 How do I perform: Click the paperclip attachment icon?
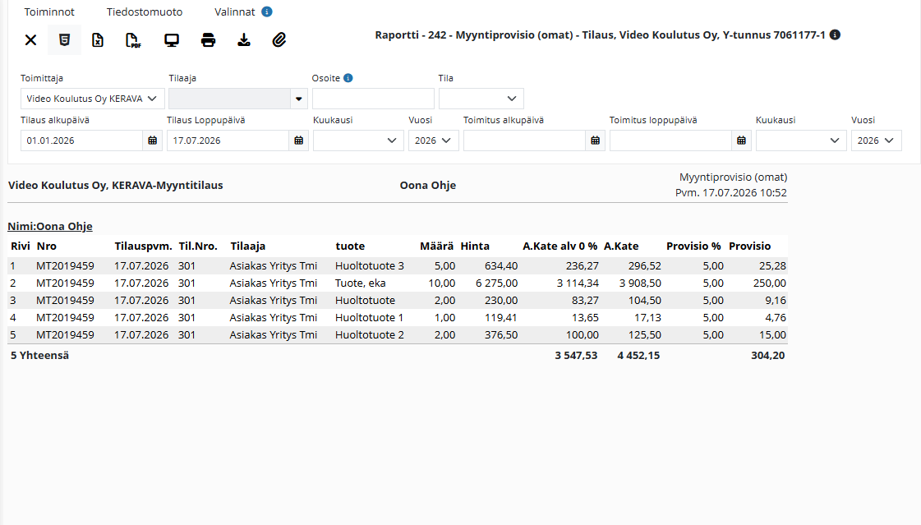(x=279, y=40)
